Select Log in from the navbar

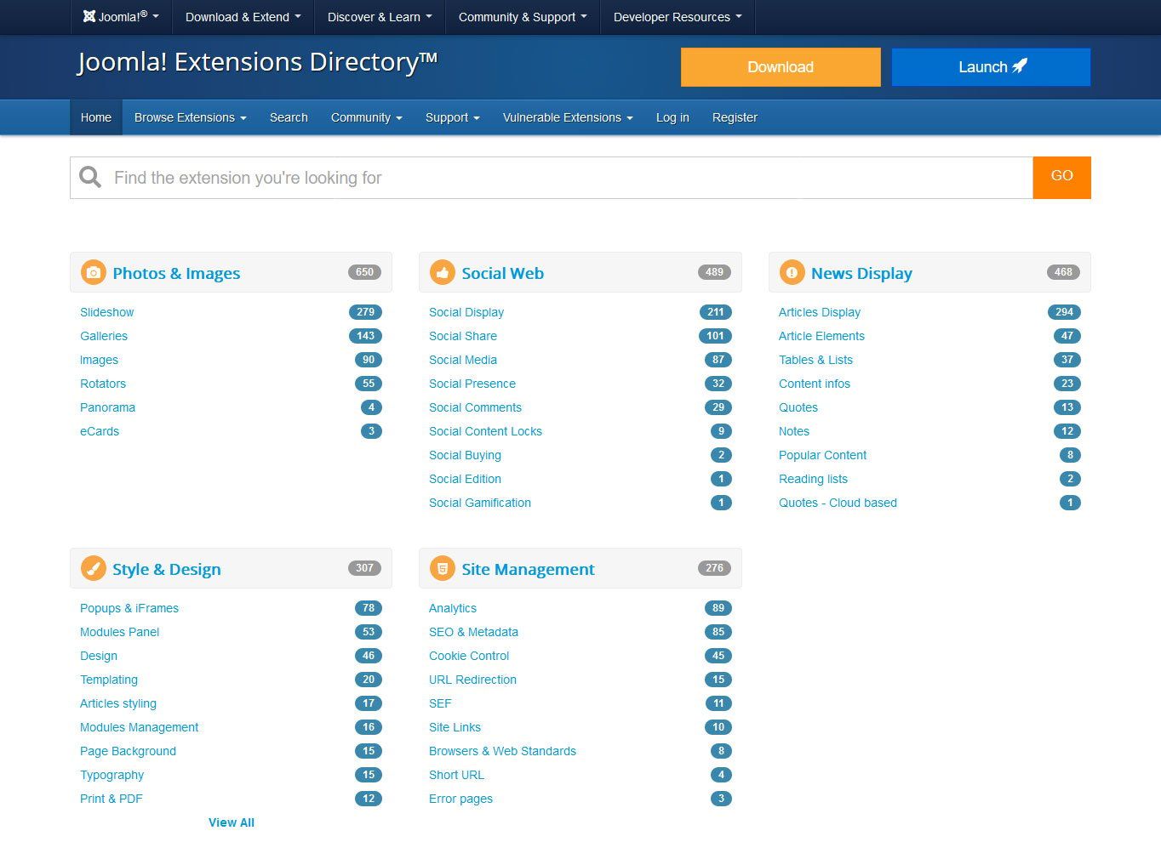tap(672, 117)
